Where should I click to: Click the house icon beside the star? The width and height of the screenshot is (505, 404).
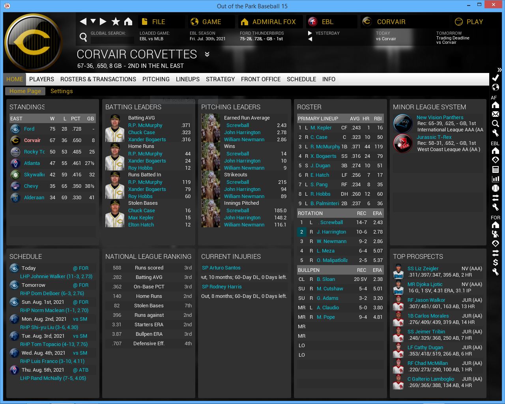pos(128,22)
